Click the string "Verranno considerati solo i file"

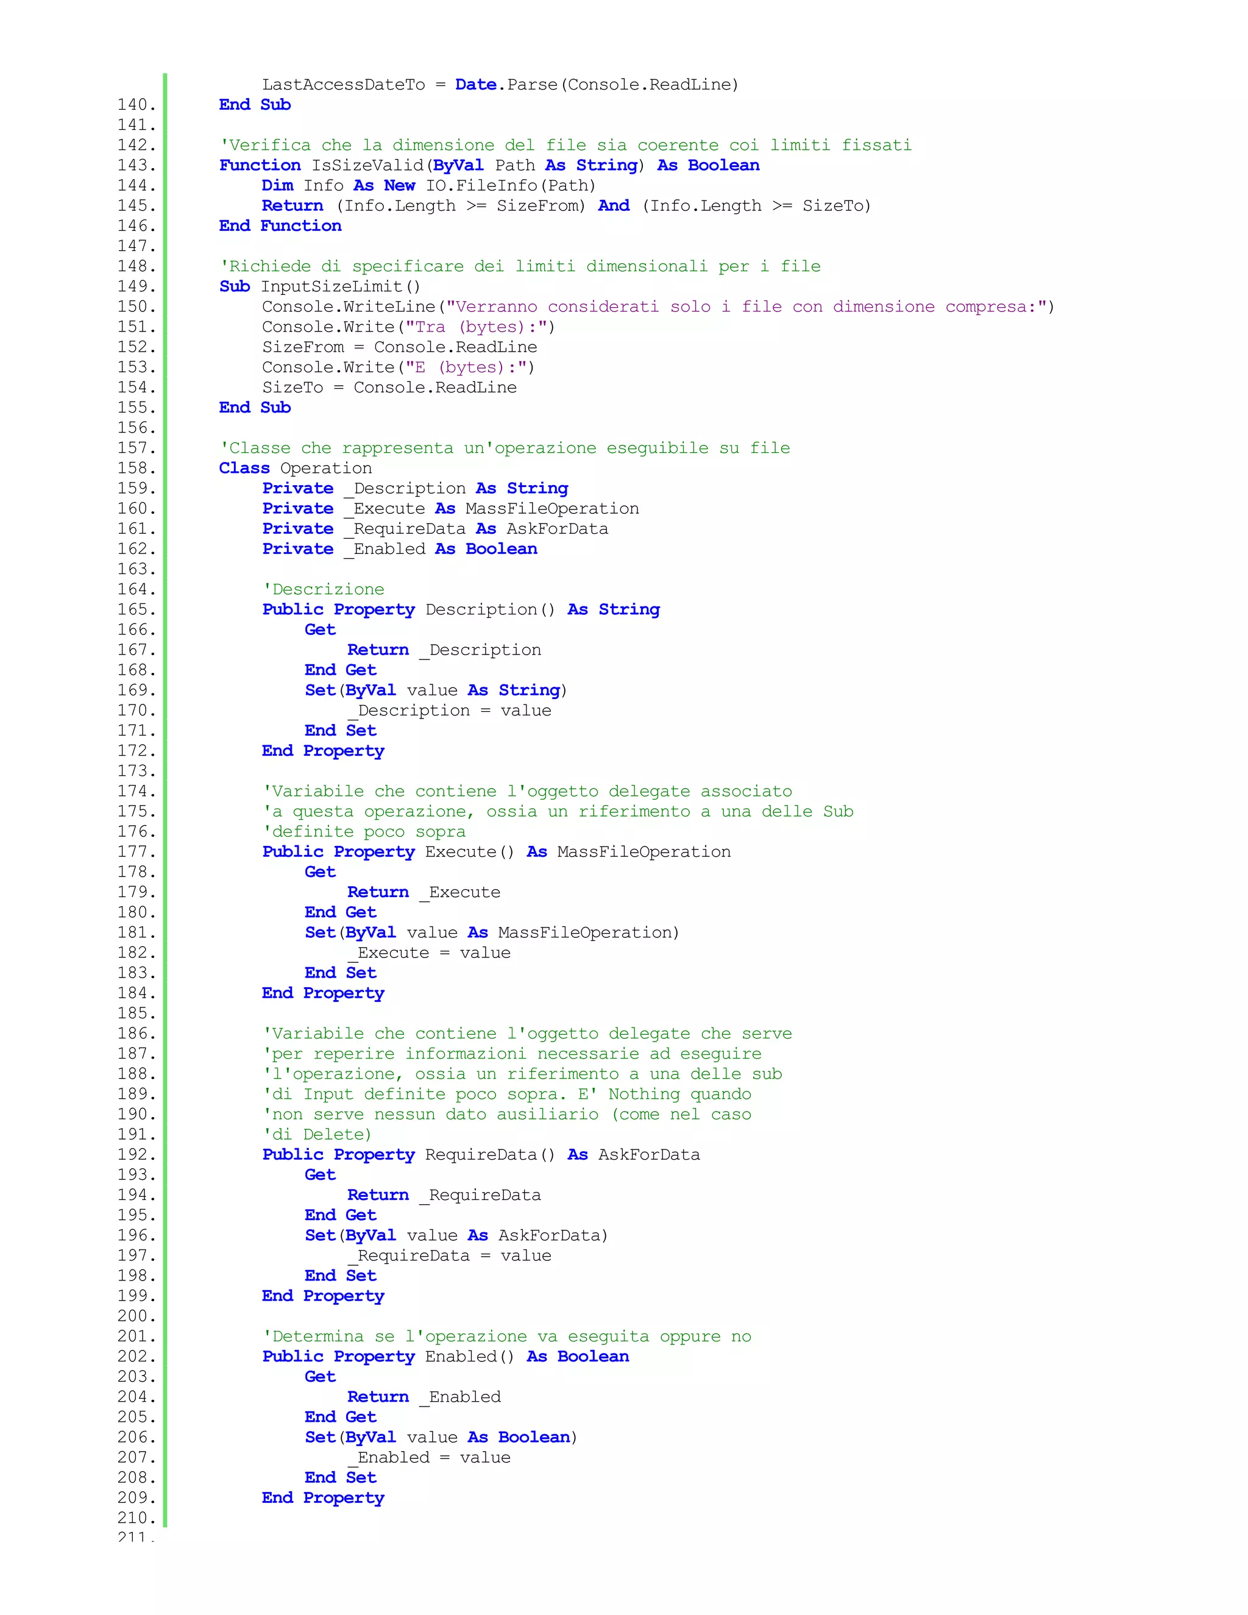(745, 306)
